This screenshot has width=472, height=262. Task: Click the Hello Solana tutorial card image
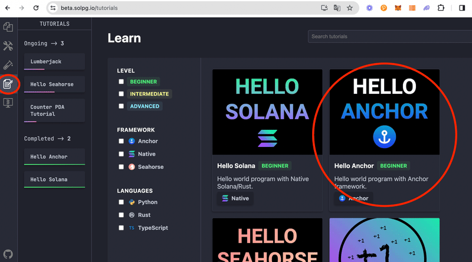point(267,112)
